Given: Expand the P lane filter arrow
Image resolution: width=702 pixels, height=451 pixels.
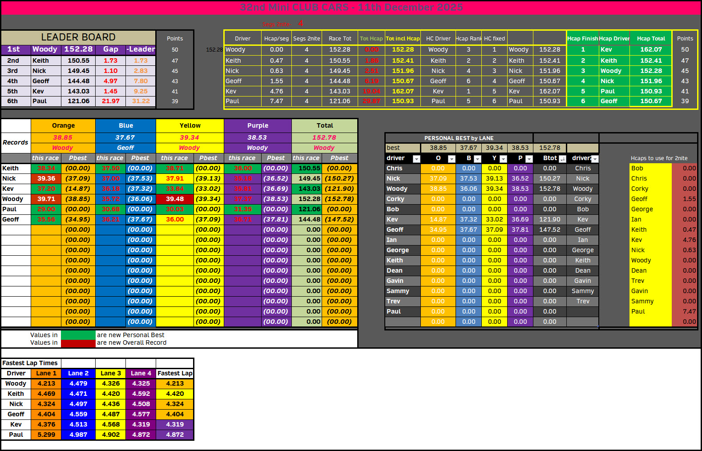Looking at the screenshot, I should [x=529, y=159].
